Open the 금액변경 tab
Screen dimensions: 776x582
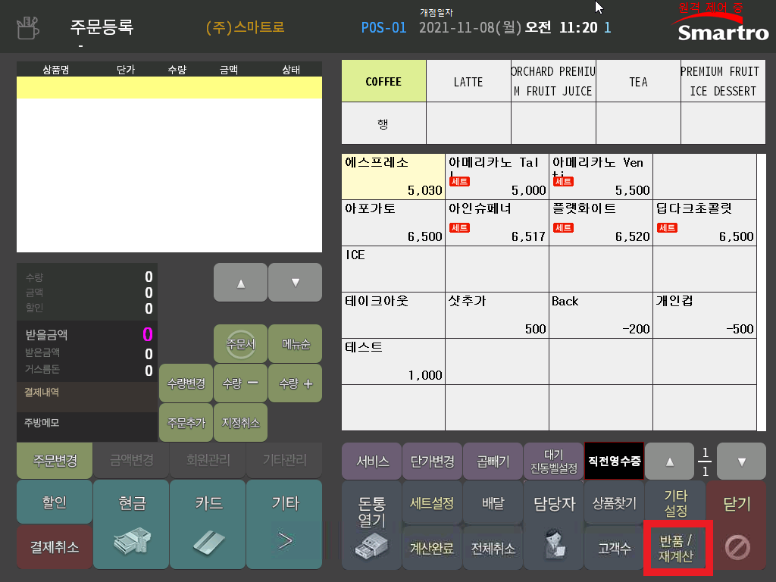click(x=132, y=460)
